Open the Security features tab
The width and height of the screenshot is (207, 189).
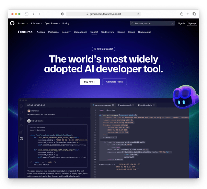[x=66, y=32]
